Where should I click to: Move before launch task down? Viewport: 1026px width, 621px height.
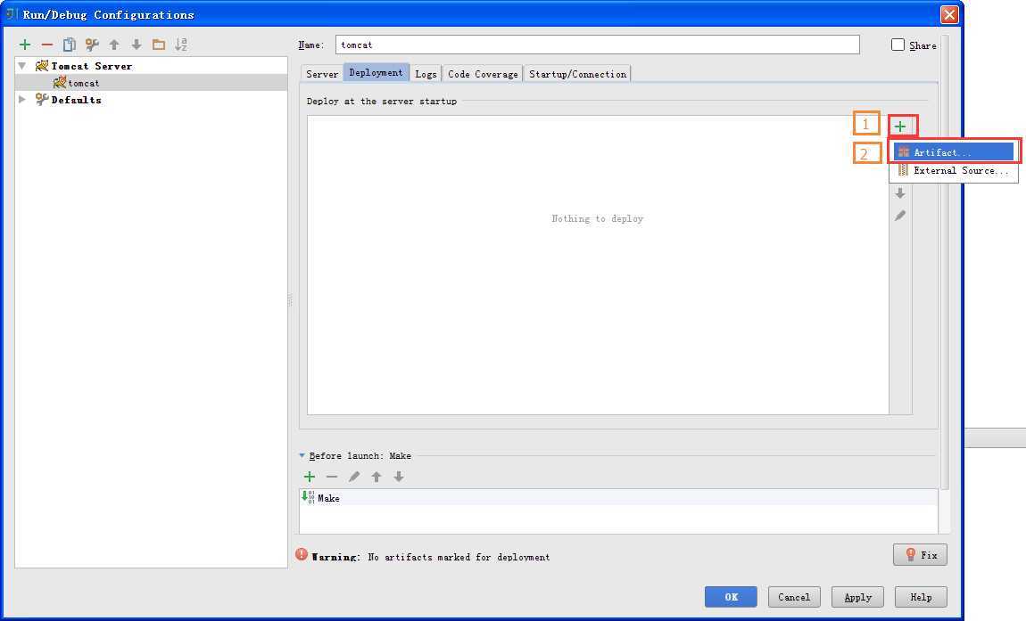click(399, 477)
